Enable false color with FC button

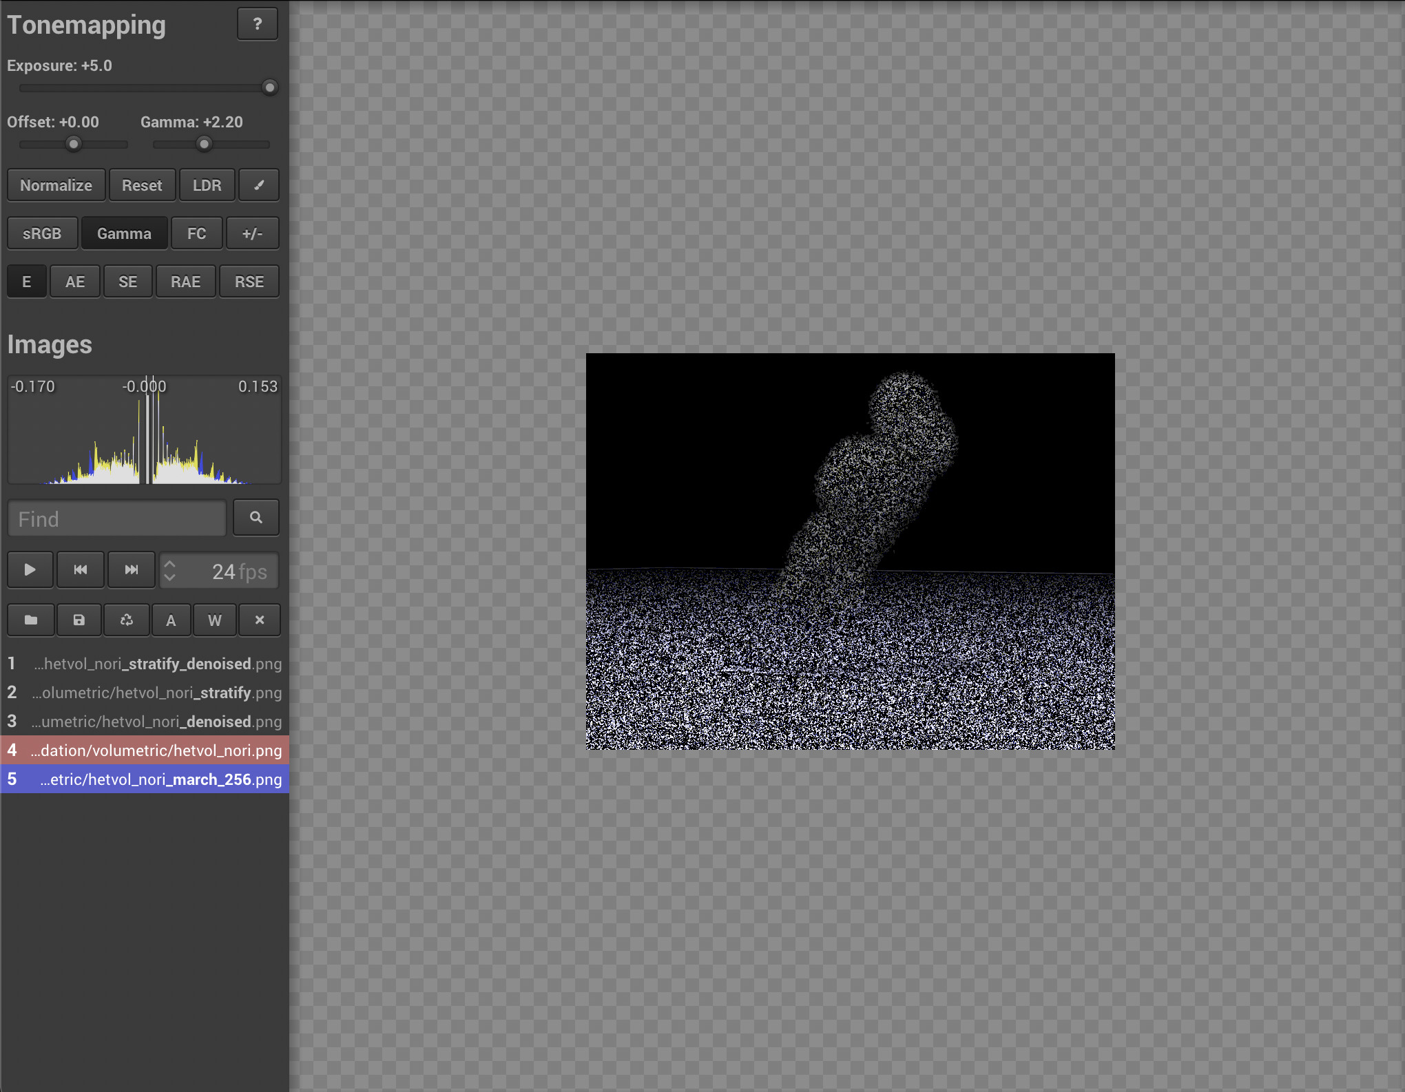pyautogui.click(x=197, y=233)
